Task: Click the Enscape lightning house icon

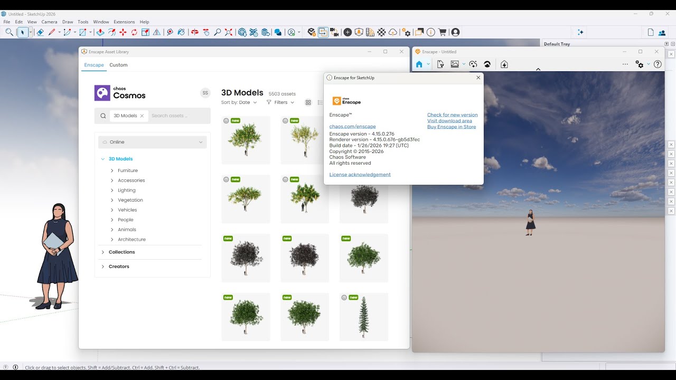Action: tap(504, 64)
